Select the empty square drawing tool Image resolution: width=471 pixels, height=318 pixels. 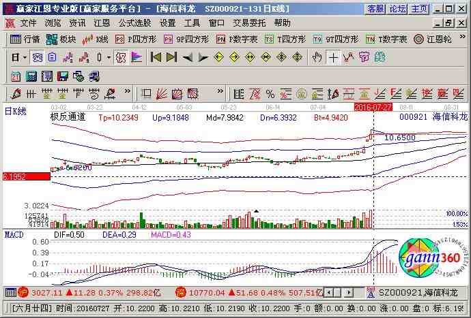146,94
